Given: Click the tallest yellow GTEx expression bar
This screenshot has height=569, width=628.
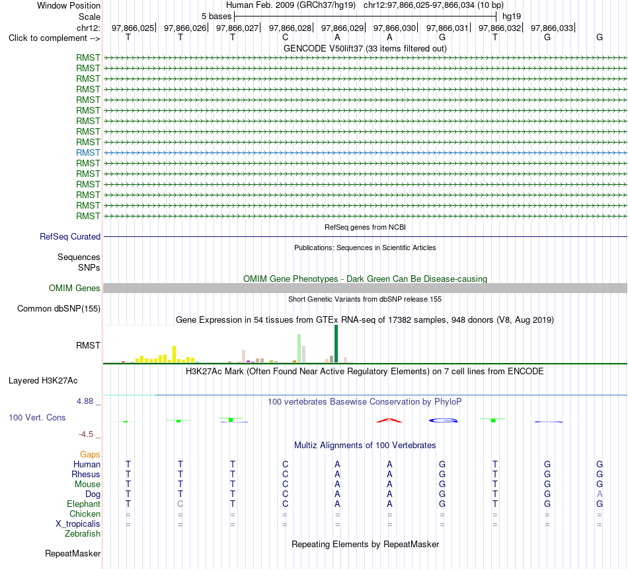Looking at the screenshot, I should 175,354.
